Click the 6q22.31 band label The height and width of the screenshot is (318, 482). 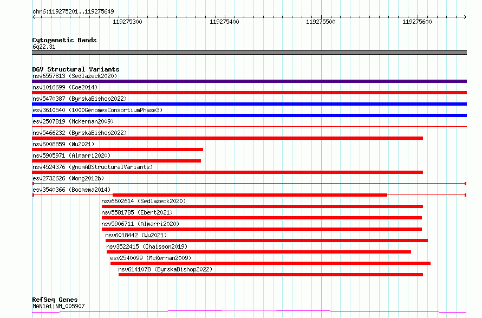click(x=44, y=47)
